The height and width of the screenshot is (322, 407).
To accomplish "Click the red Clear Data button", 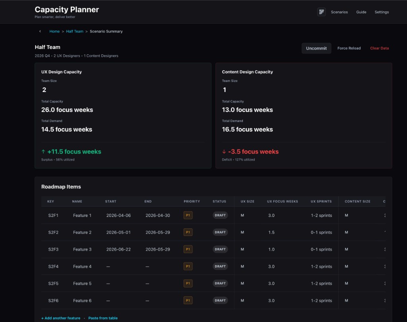I will (379, 48).
